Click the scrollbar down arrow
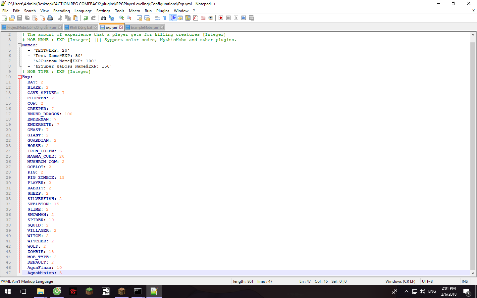The height and width of the screenshot is (298, 477). pos(473,273)
